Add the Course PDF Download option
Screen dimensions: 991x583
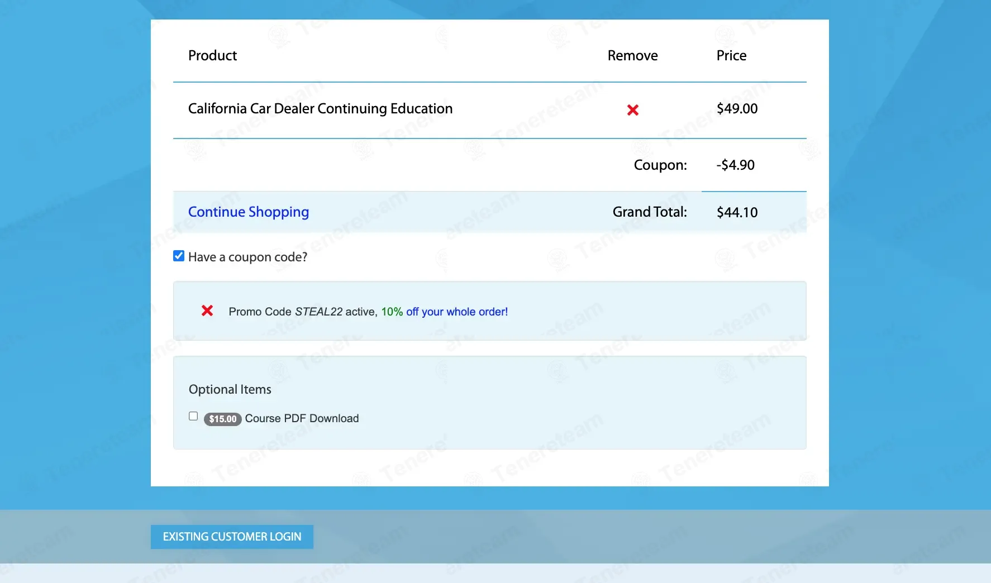[193, 416]
